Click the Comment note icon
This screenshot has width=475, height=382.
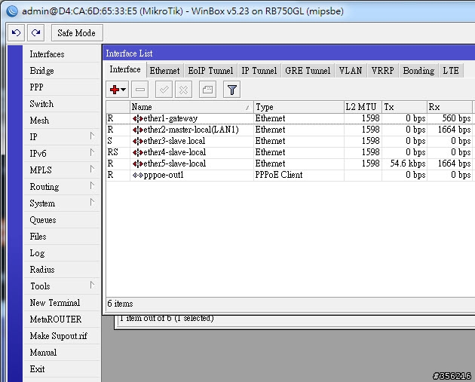(x=207, y=90)
